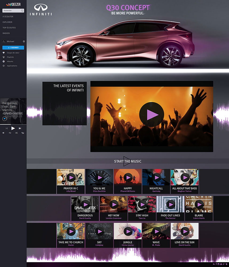Open the Facebook footer icon

point(216,264)
